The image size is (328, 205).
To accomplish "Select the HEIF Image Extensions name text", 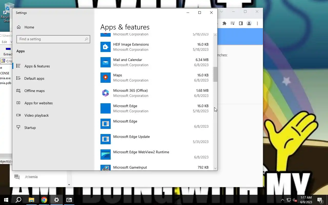I will pyautogui.click(x=131, y=44).
